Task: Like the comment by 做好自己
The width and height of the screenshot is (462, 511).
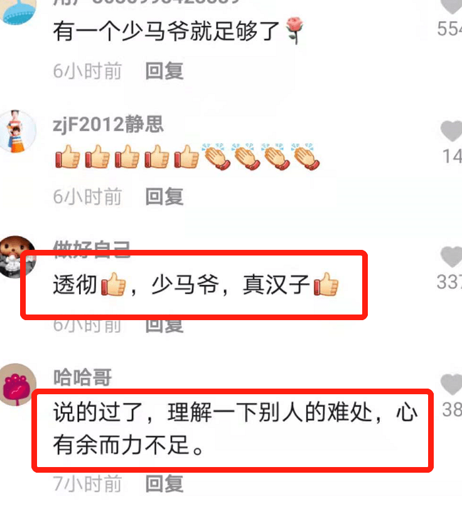Action: pos(452,257)
